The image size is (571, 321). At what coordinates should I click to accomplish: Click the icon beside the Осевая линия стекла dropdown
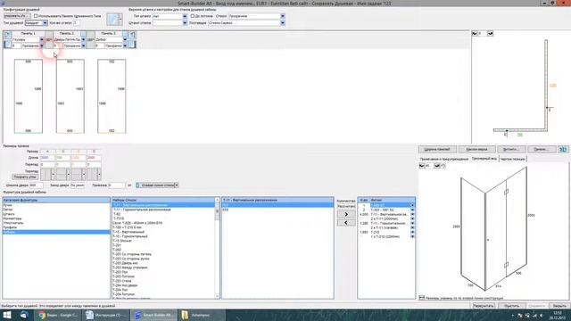(137, 185)
